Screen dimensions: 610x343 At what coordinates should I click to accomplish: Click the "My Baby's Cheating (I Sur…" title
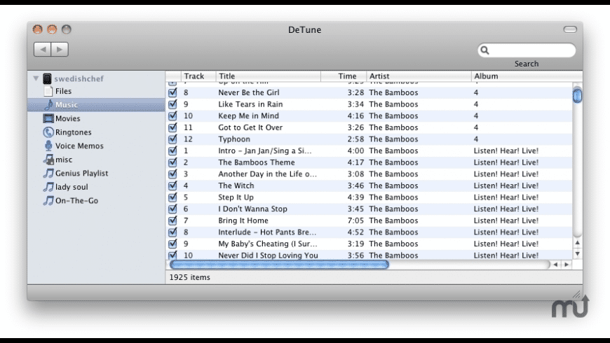[x=268, y=244]
